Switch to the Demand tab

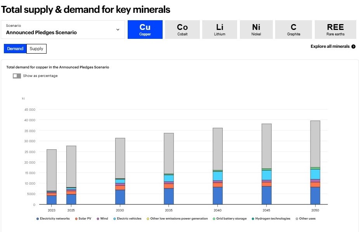15,49
